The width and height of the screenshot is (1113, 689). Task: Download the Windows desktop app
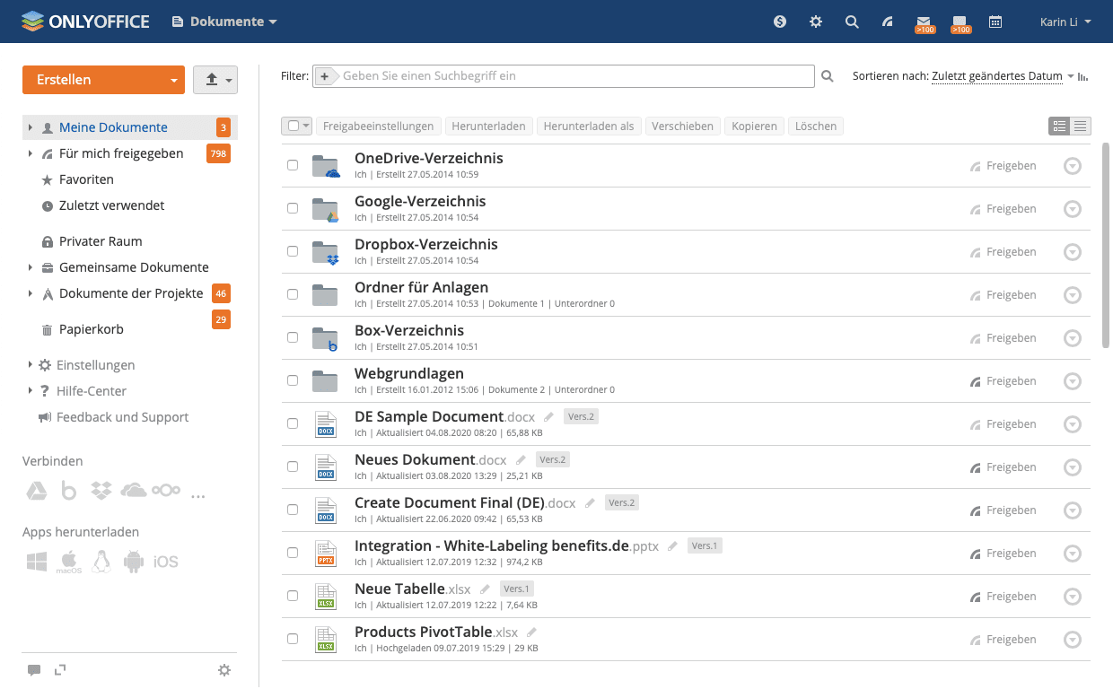click(x=37, y=563)
